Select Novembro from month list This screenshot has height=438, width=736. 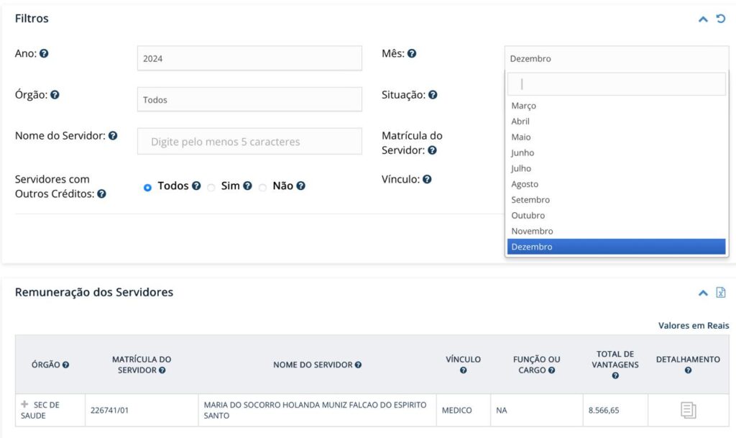click(x=532, y=231)
